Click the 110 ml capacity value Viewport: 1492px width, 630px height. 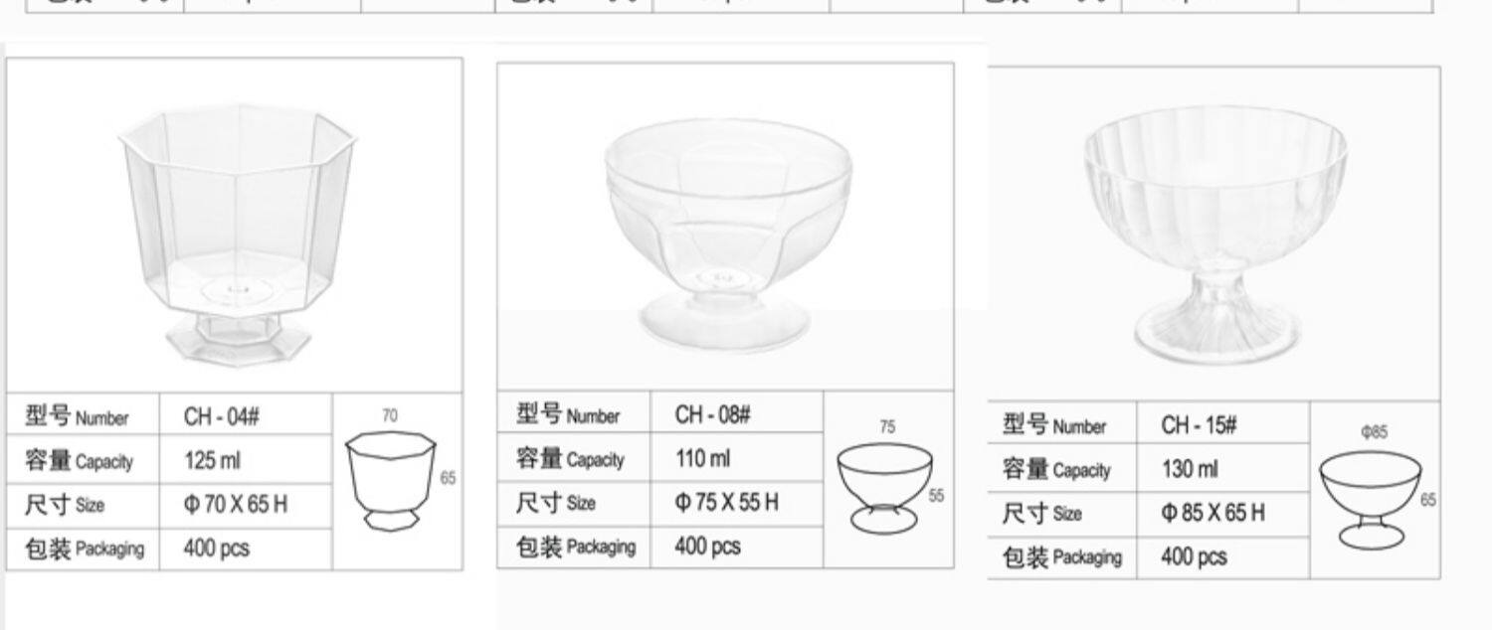point(702,458)
